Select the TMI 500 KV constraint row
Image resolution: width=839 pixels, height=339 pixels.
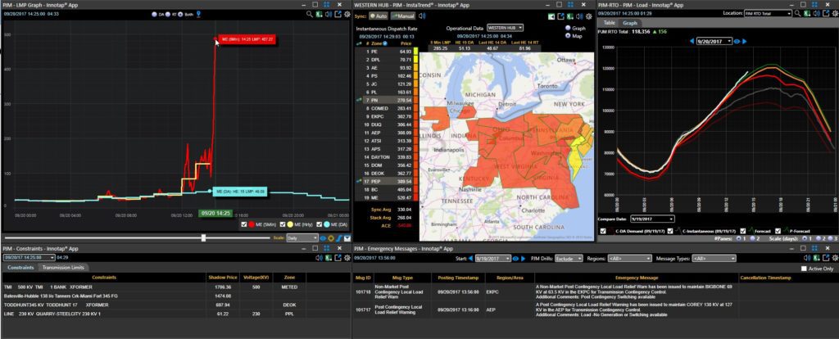click(x=175, y=287)
